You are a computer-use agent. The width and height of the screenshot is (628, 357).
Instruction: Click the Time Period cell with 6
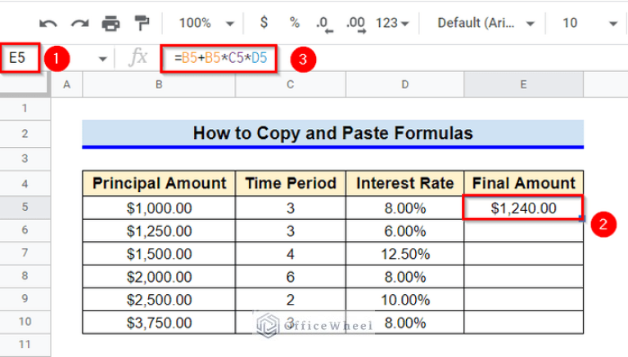[291, 277]
